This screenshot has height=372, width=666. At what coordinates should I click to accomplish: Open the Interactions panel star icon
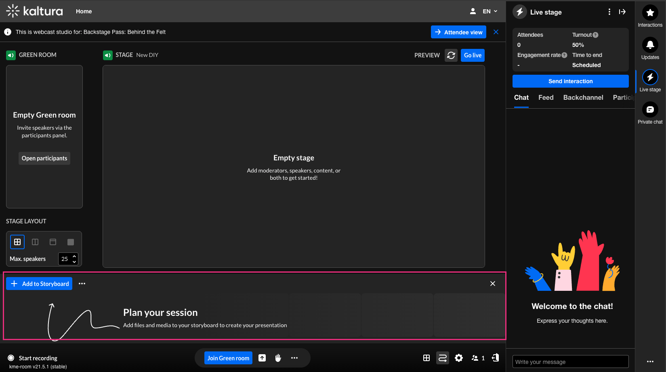[650, 13]
